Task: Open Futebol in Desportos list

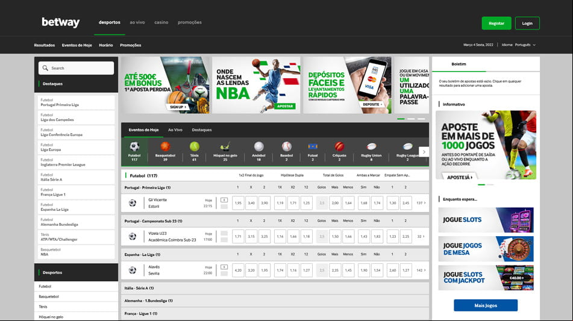Action: (76, 286)
